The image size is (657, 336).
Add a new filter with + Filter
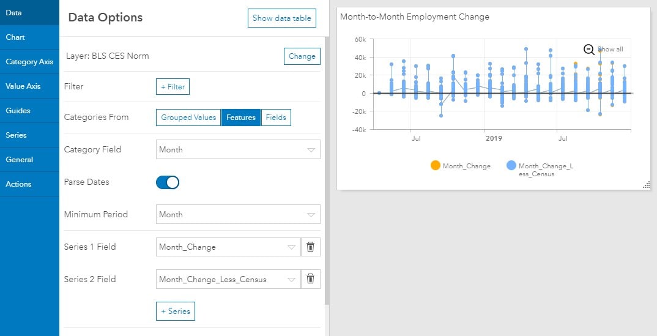(x=173, y=87)
